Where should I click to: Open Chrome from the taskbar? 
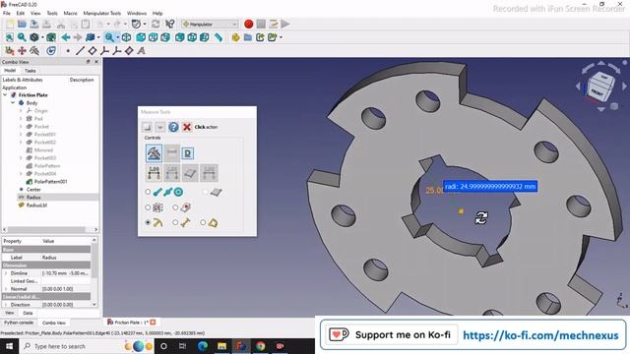coord(260,346)
